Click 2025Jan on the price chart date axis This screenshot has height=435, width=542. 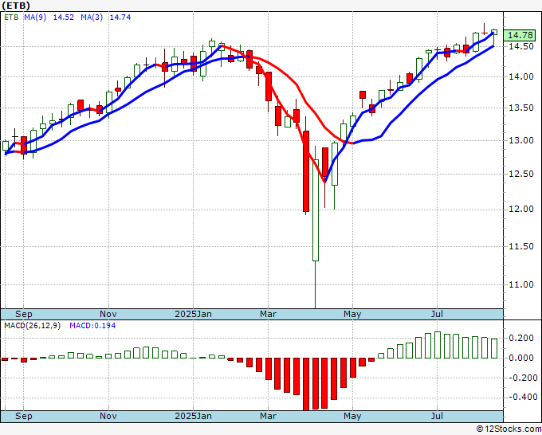[193, 314]
